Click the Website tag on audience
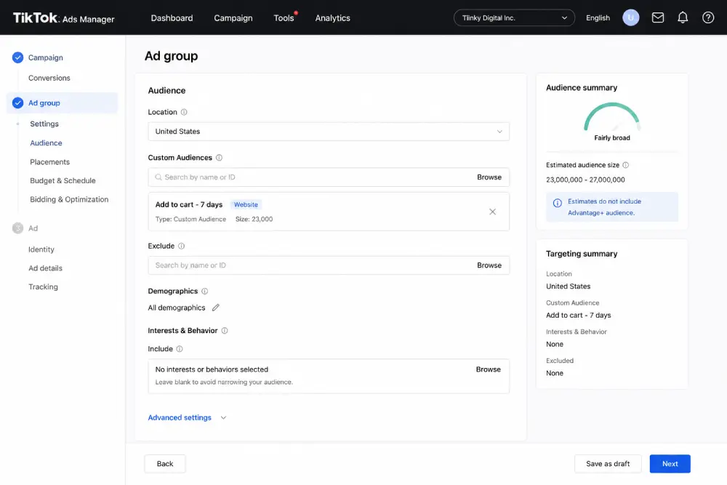The image size is (727, 485). tap(246, 204)
